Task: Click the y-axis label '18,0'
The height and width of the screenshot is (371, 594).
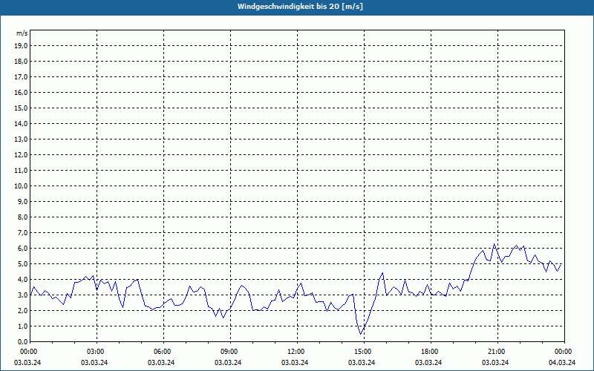Action: click(x=22, y=62)
